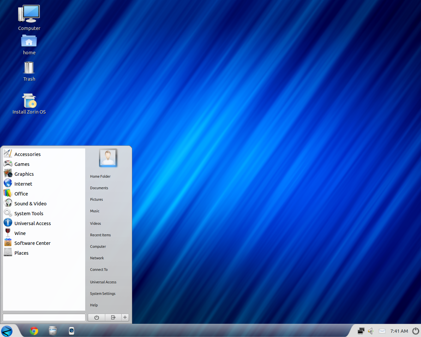Open the speaker music app in taskbar
The height and width of the screenshot is (337, 421).
71,331
